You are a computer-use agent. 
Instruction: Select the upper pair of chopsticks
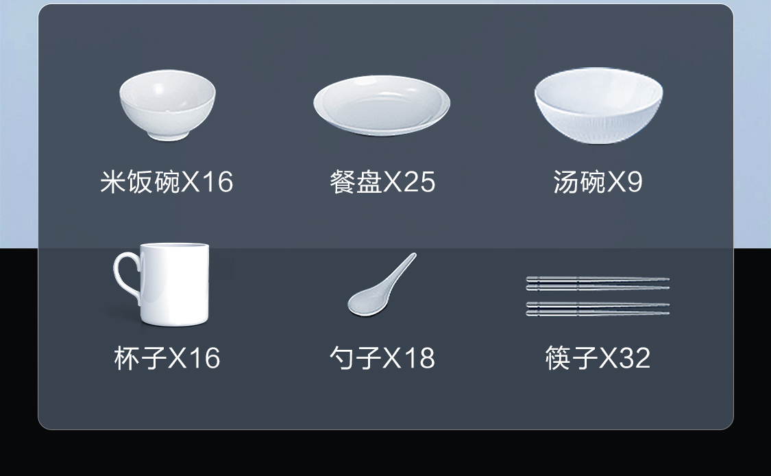click(x=598, y=283)
